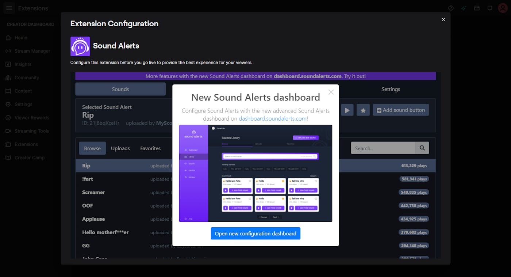This screenshot has width=511, height=277.
Task: Select the !fart sound row
Action: click(255, 179)
